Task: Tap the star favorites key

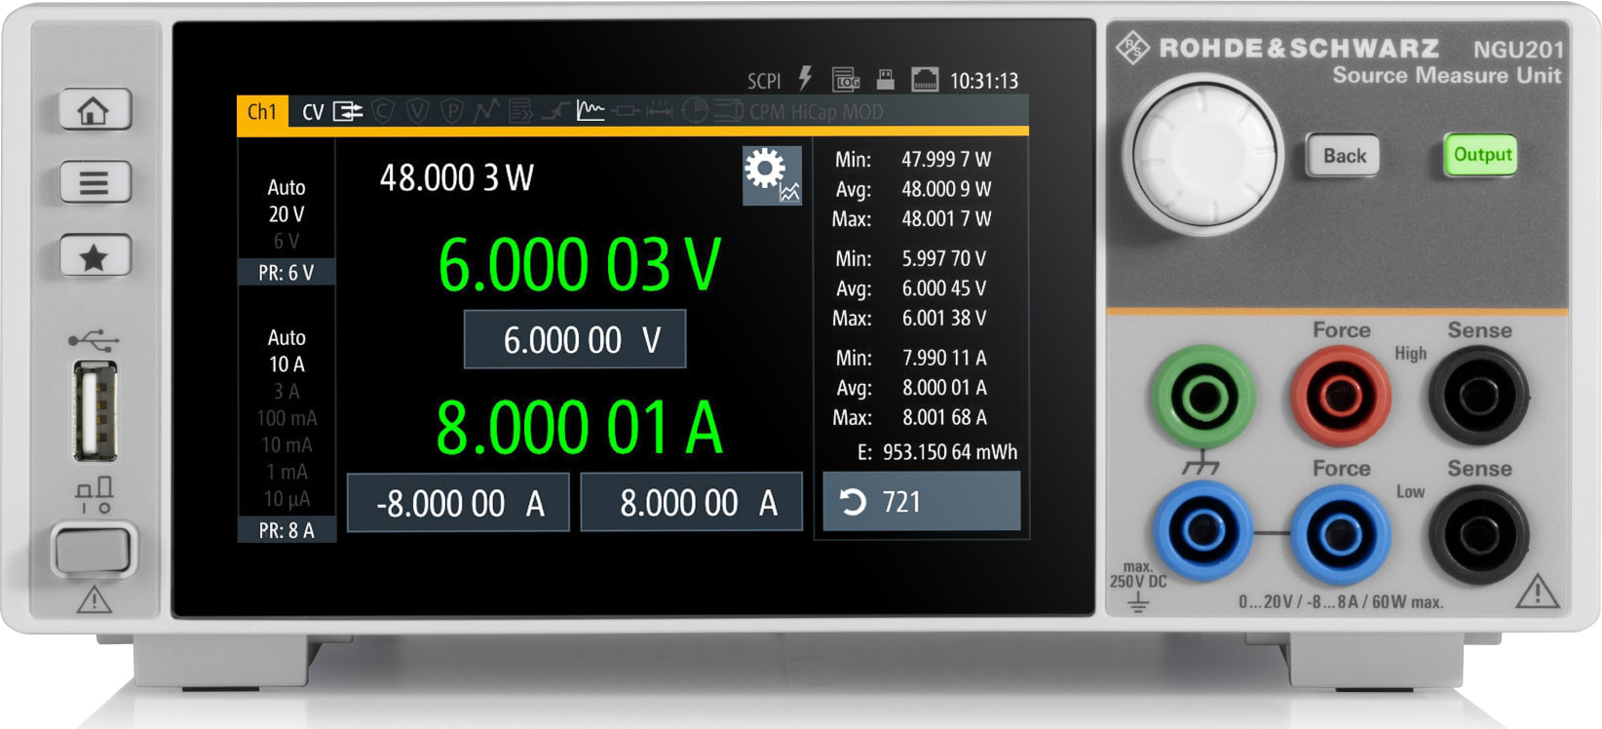Action: pos(95,257)
